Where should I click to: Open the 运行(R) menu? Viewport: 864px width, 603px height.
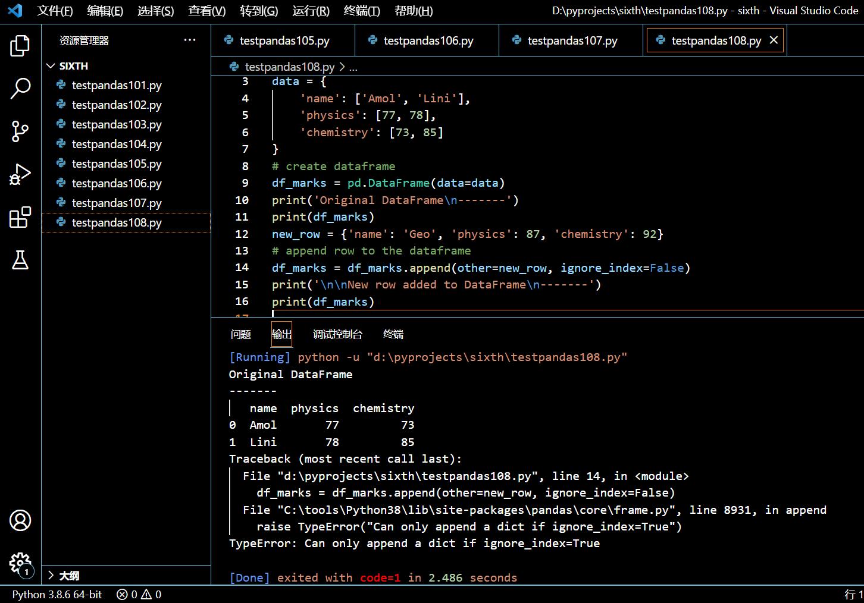311,11
